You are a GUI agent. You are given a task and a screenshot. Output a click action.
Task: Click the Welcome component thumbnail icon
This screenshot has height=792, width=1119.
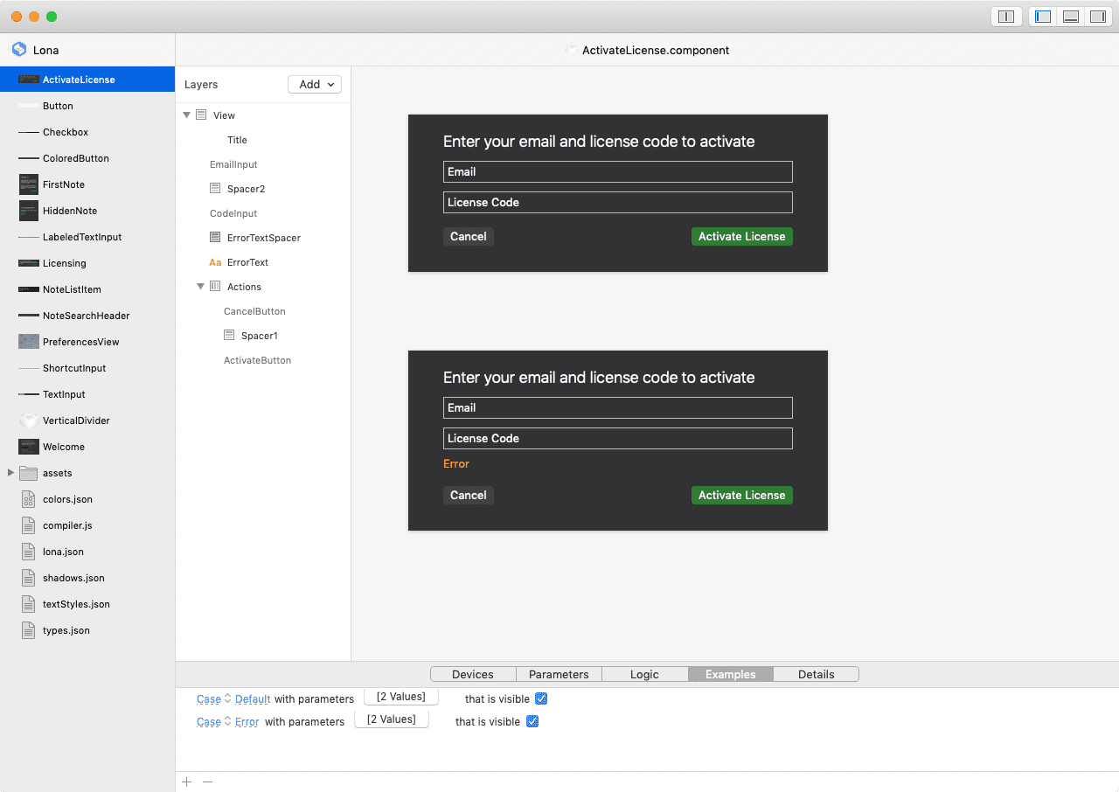29,447
